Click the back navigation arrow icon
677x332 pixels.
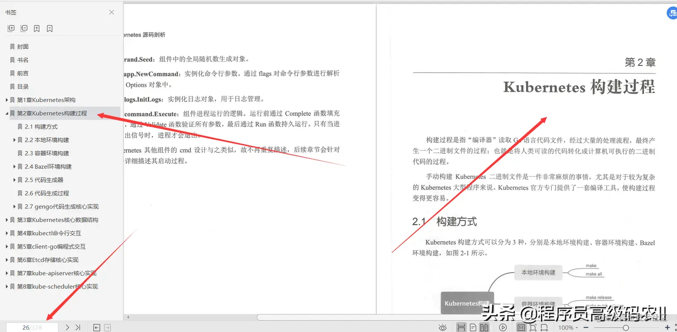point(97,327)
